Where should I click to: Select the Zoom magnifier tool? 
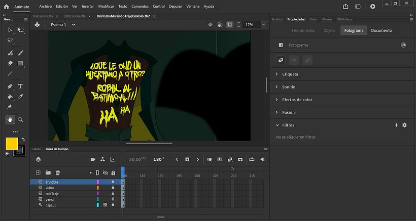[x=20, y=120]
